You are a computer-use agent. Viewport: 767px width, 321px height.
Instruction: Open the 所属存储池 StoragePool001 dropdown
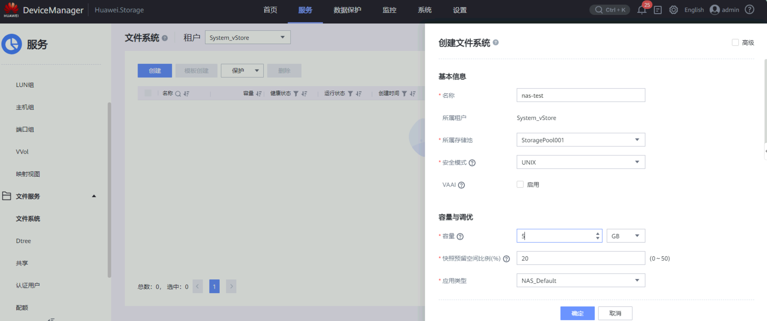[x=581, y=140]
